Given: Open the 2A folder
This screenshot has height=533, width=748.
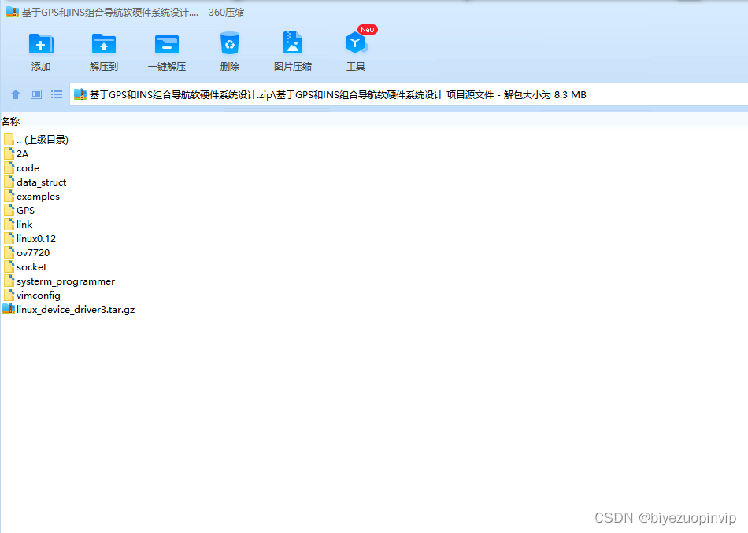Looking at the screenshot, I should 22,153.
